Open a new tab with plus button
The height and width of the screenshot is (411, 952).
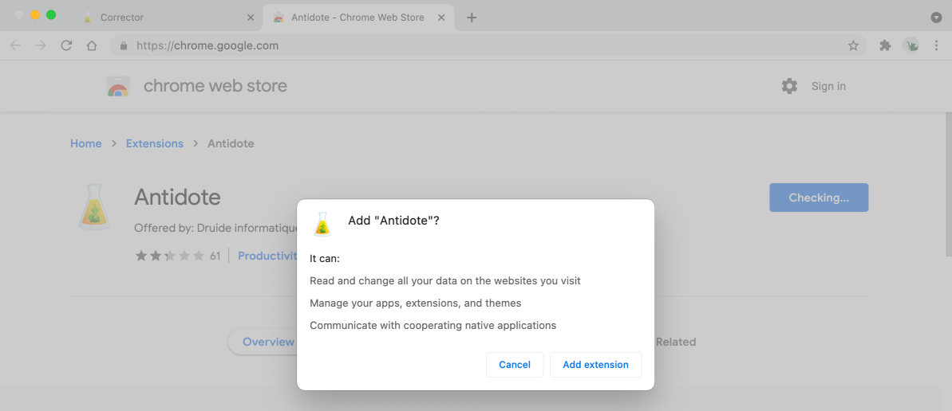coord(472,18)
